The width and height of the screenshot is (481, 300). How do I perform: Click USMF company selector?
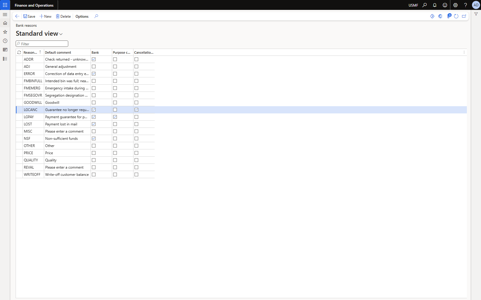pyautogui.click(x=413, y=5)
